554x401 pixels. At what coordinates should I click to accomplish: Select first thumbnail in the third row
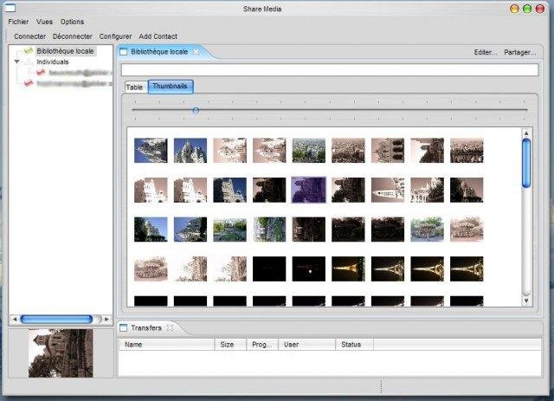point(151,230)
